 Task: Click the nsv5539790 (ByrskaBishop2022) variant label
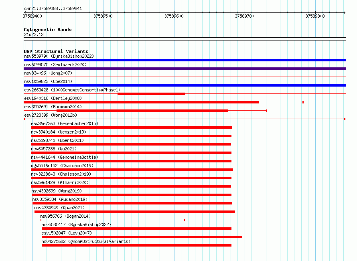pos(59,56)
